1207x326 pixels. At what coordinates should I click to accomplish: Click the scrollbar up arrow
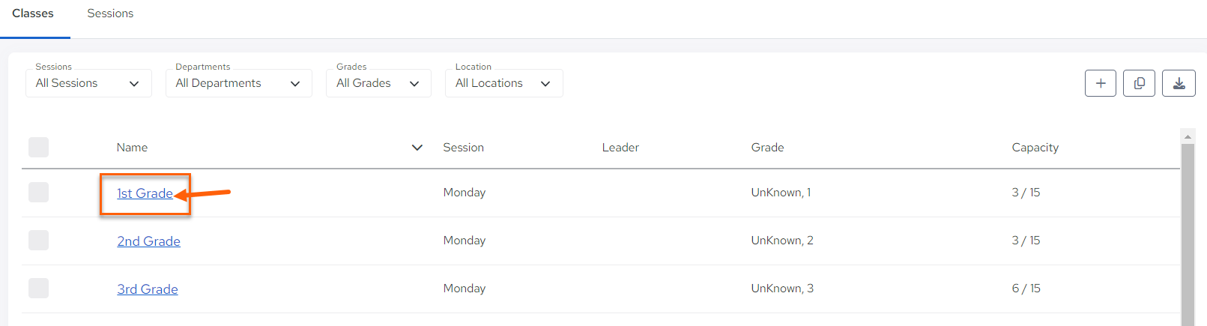point(1188,136)
